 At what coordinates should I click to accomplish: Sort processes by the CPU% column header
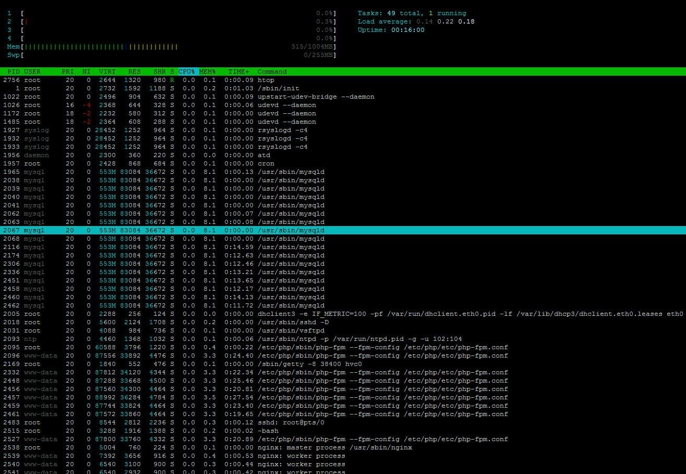(x=187, y=72)
